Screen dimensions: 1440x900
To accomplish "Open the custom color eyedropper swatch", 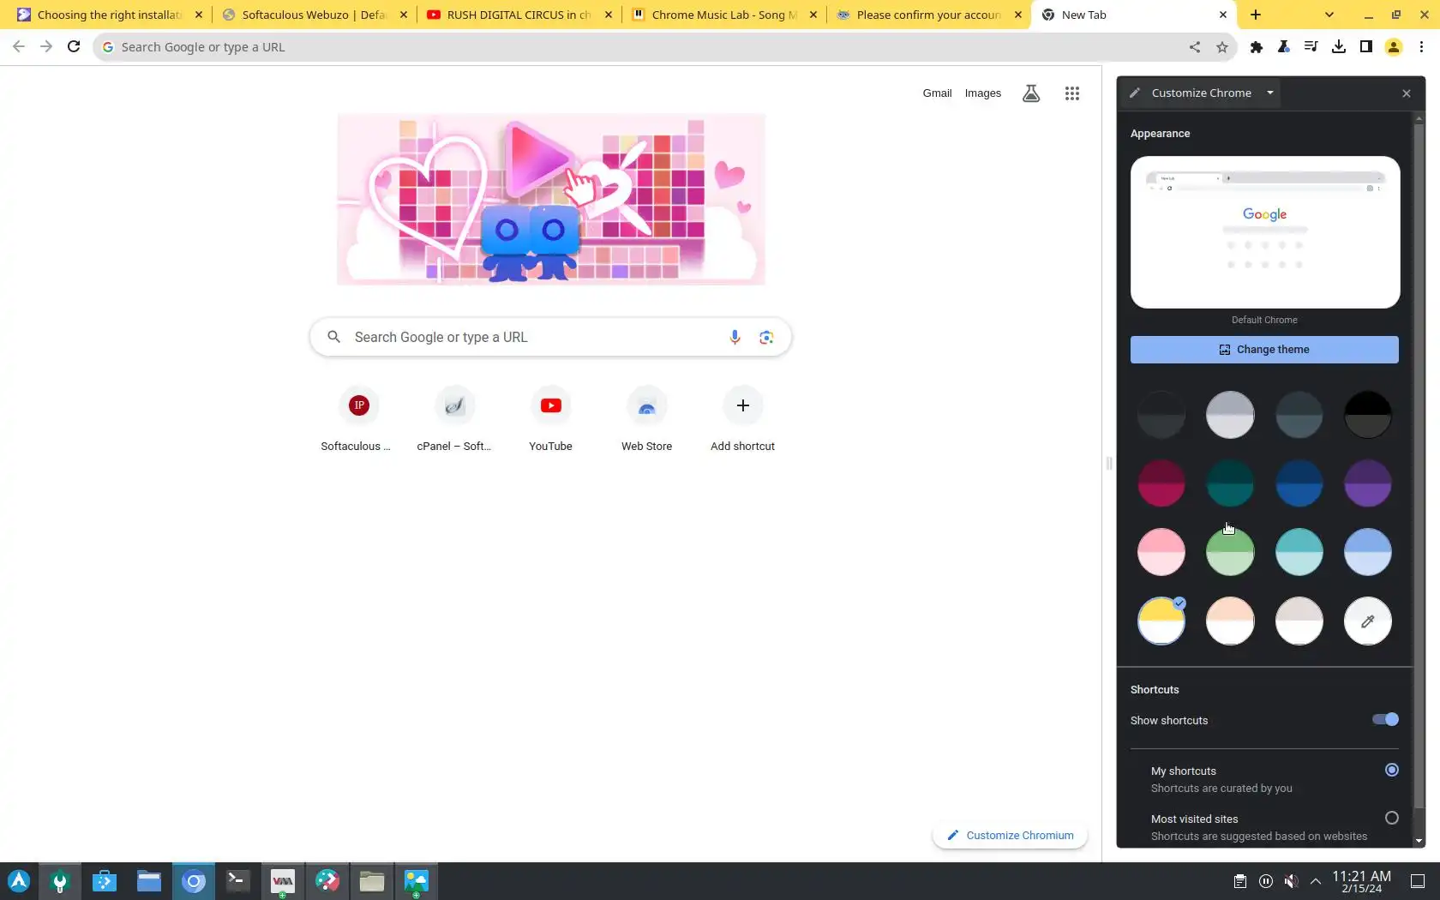I will 1368,621.
